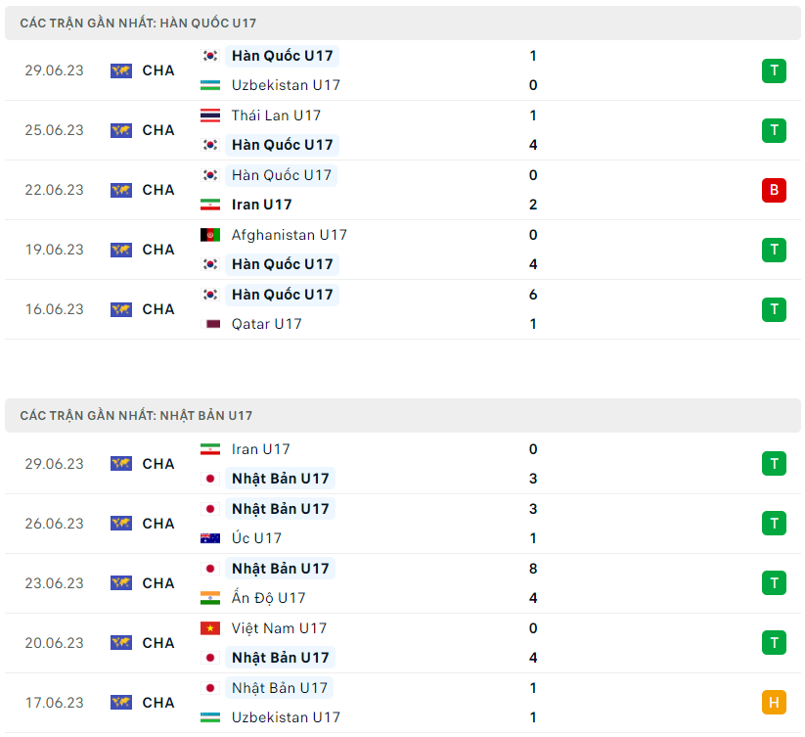Click Vietnam flag next to Việt Nam U17
Viewport: 805px width, 737px height.
[210, 628]
